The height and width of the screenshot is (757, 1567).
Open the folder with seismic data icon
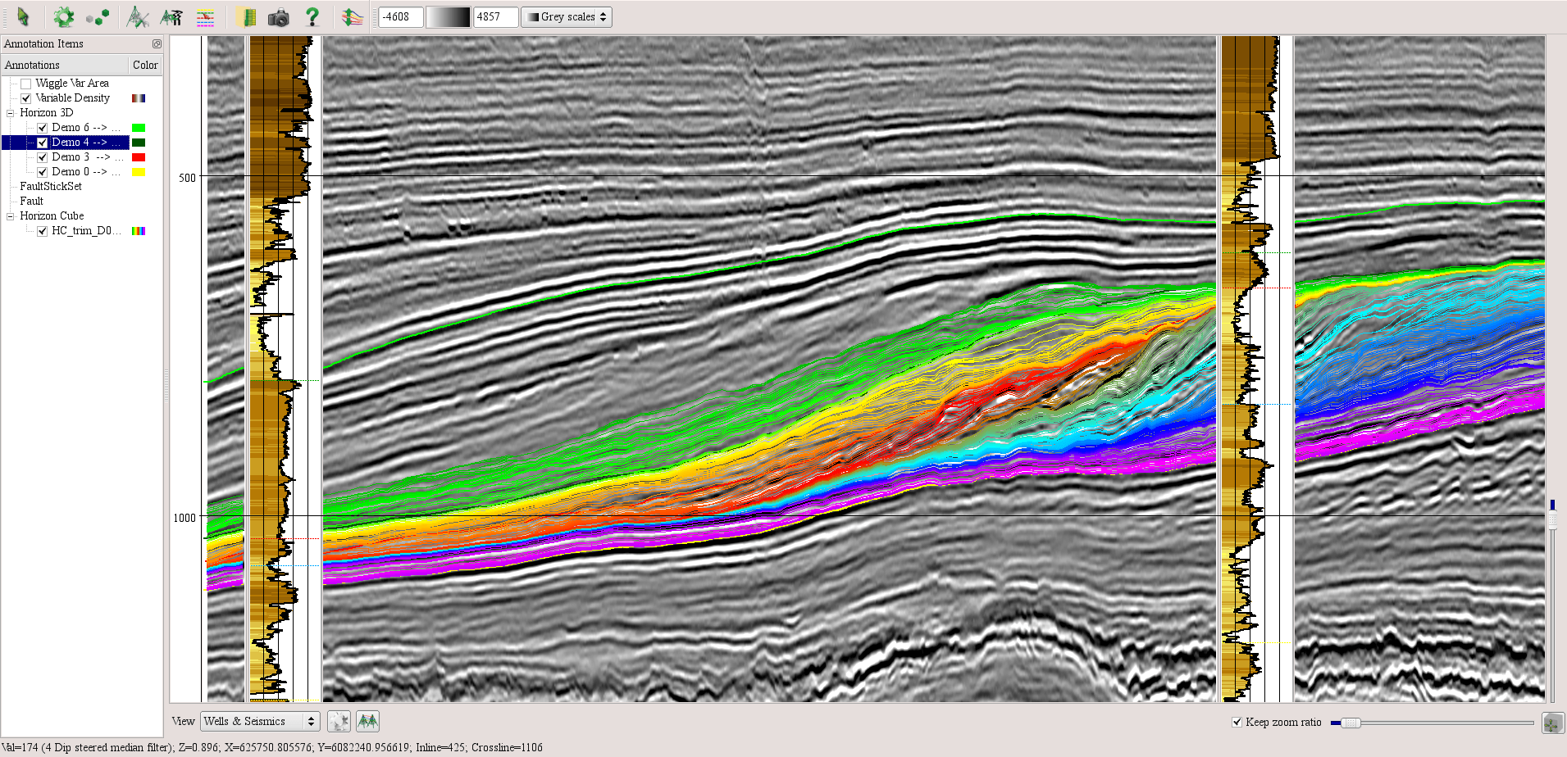(x=246, y=16)
